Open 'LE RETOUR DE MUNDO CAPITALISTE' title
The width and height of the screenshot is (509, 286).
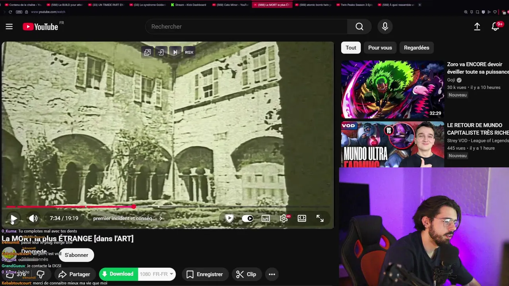pyautogui.click(x=478, y=129)
